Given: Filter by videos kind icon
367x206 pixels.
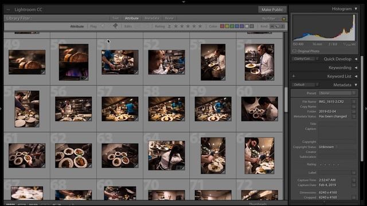Looking at the screenshot, I should [x=283, y=26].
